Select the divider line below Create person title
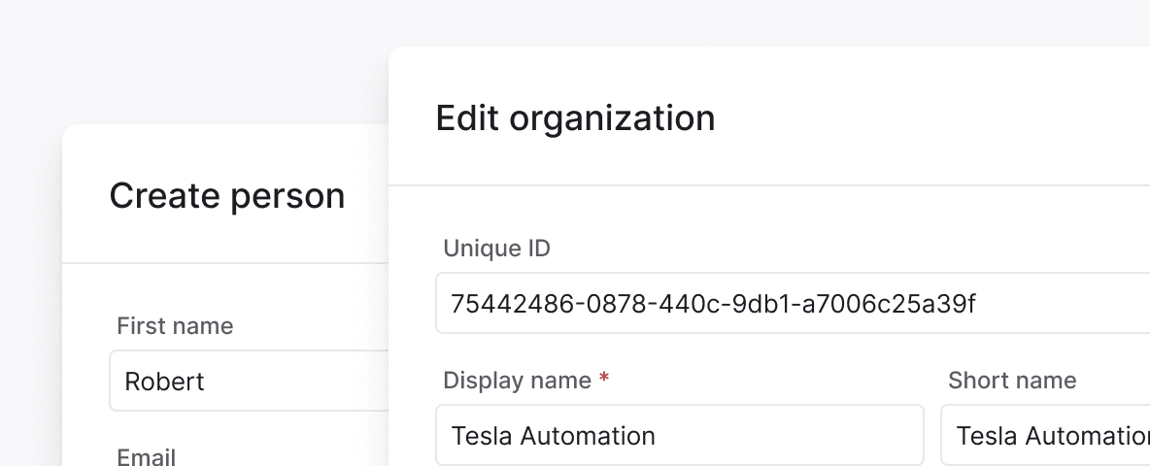 [x=225, y=262]
